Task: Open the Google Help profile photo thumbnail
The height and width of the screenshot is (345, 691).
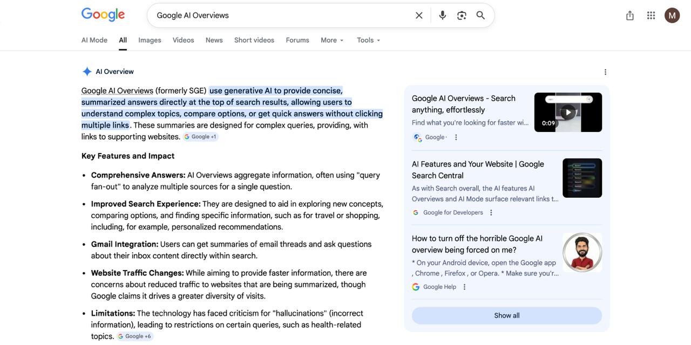Action: coord(582,252)
